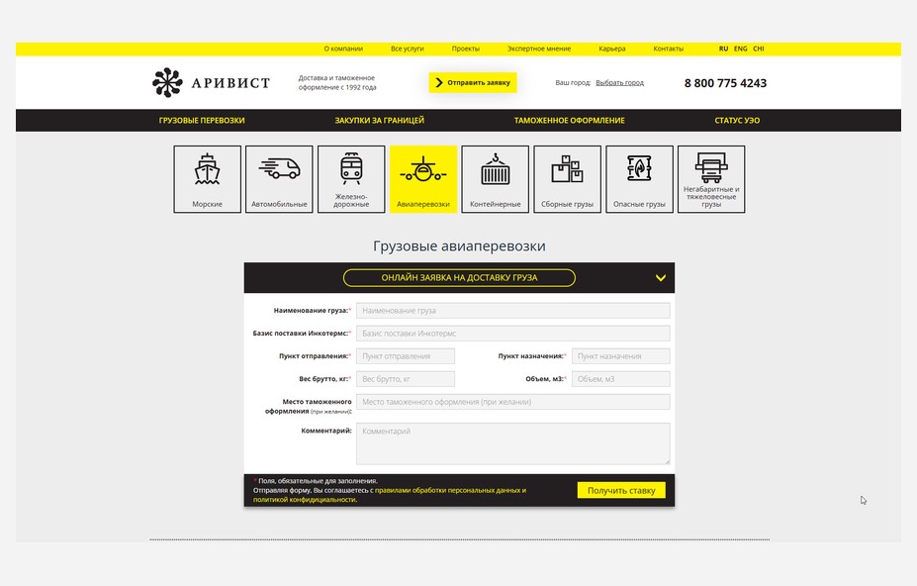The image size is (917, 586).
Task: Open Карьера top link
Action: [611, 49]
